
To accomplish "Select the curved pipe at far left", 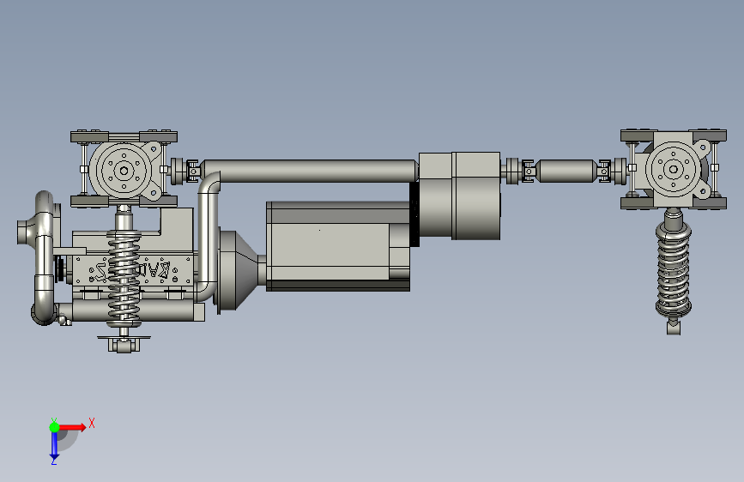I will coord(44,257).
